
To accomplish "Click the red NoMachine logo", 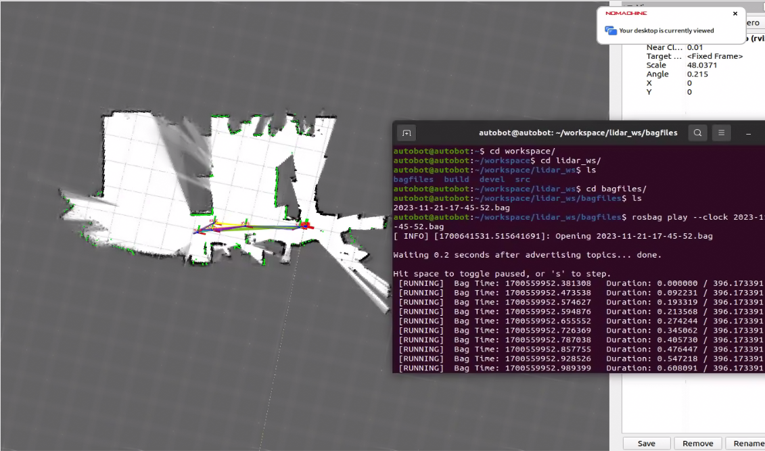I will [x=626, y=14].
